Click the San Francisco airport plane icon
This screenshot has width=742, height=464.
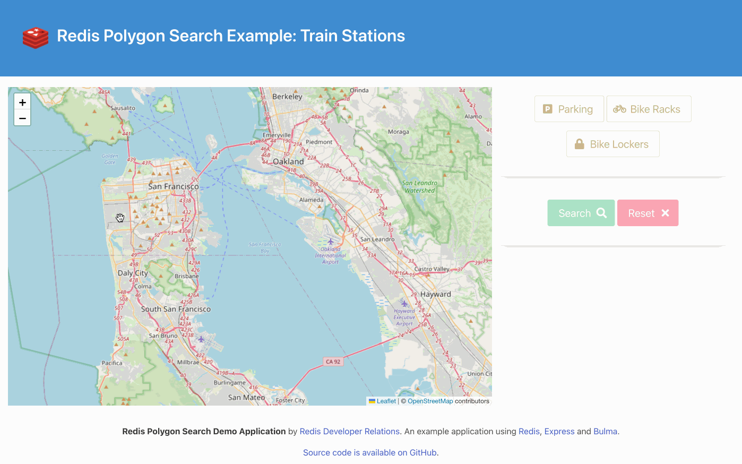click(201, 339)
